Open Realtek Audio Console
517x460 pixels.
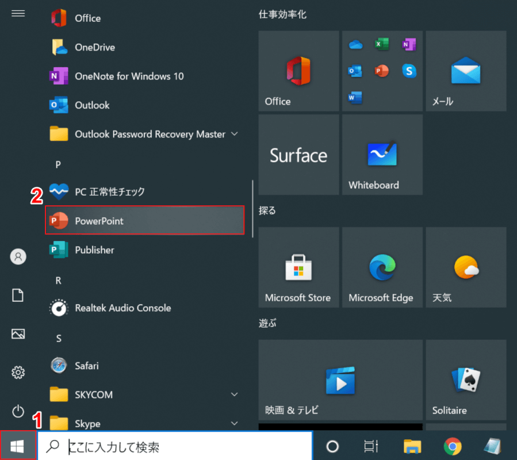coord(145,308)
